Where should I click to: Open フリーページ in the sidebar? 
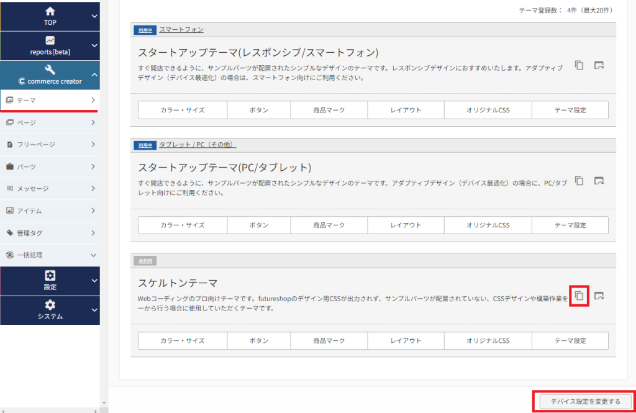[x=50, y=145]
